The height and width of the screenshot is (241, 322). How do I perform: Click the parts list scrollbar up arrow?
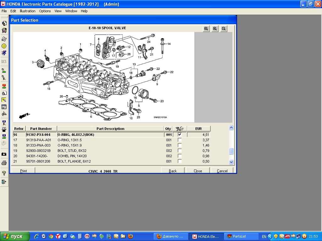click(x=231, y=128)
